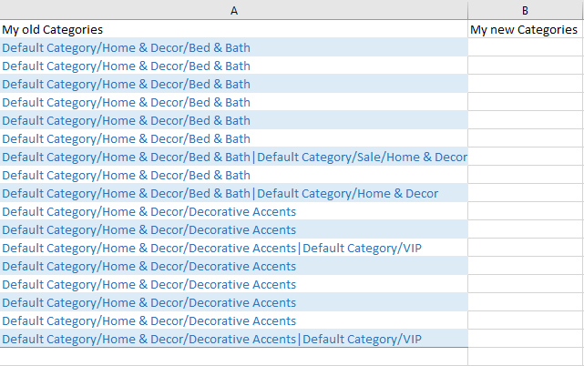Select Decorative Accents cell above last VIP row
Viewport: 584px width, 366px height.
pyautogui.click(x=233, y=320)
